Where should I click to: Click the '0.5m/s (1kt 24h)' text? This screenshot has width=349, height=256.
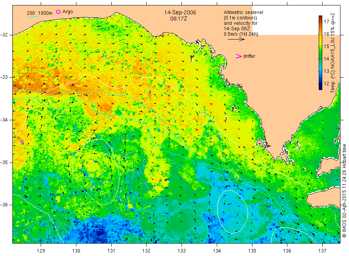click(241, 34)
